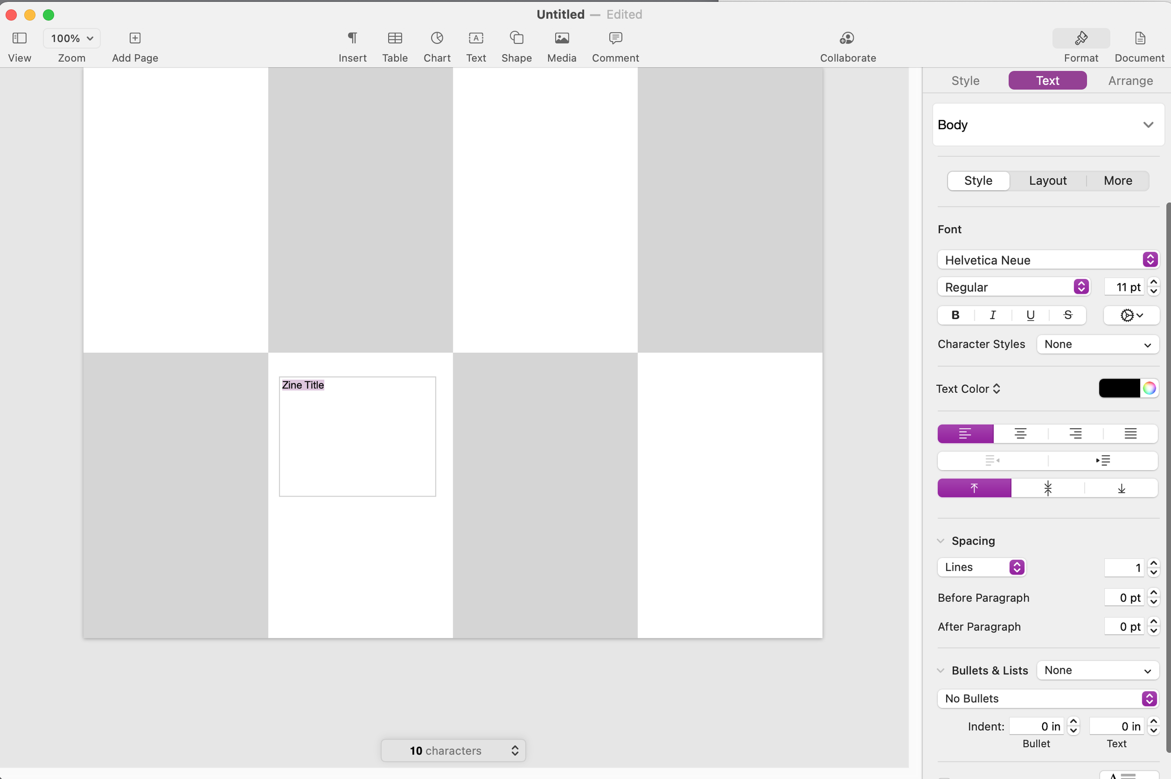Screen dimensions: 1171x779
Task: Align text to the left
Action: click(x=965, y=434)
